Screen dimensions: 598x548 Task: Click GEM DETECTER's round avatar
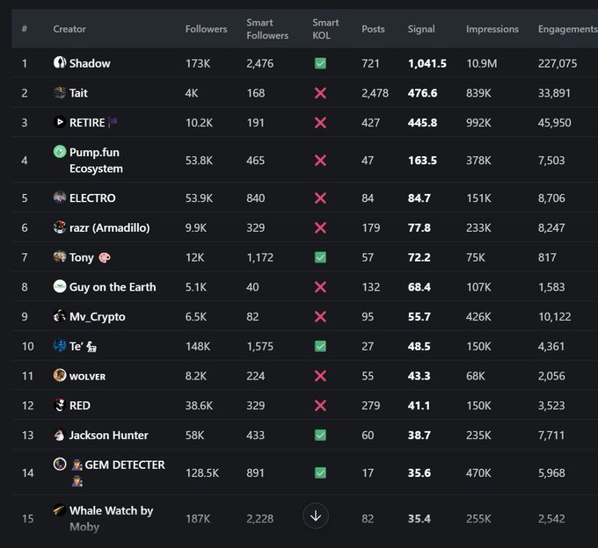60,464
